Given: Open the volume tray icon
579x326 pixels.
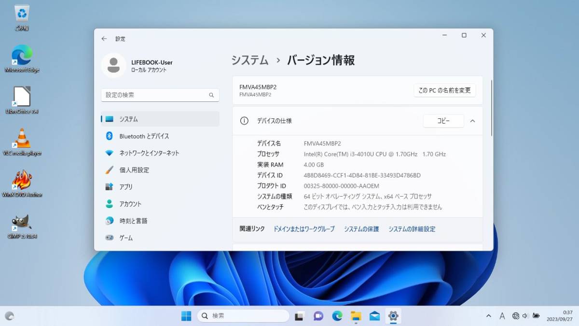Looking at the screenshot, I should click(525, 316).
